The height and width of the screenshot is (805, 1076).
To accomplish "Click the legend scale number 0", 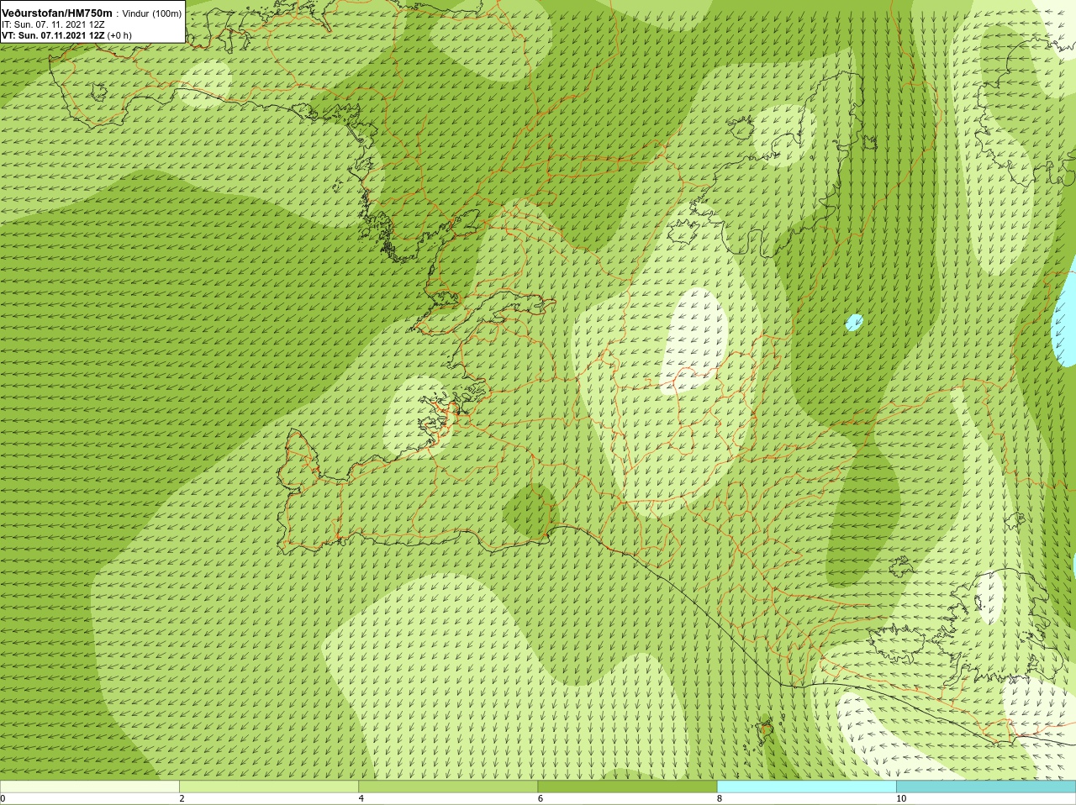I will point(3,798).
